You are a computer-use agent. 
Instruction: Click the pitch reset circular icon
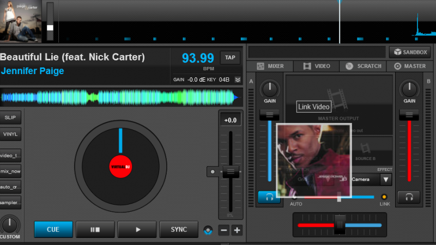(x=208, y=230)
